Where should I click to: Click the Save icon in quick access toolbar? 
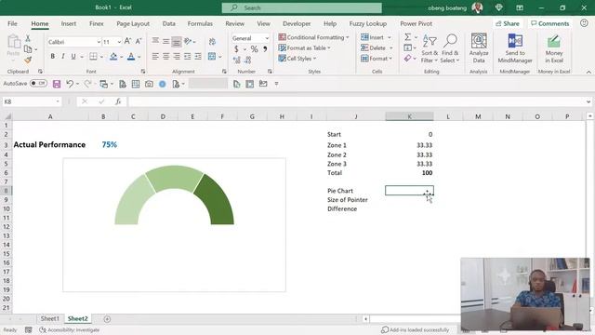point(57,84)
